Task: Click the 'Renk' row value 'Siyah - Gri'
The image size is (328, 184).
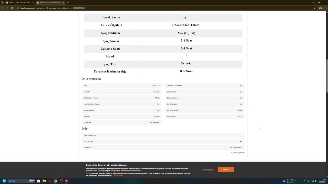Action: pos(156,86)
